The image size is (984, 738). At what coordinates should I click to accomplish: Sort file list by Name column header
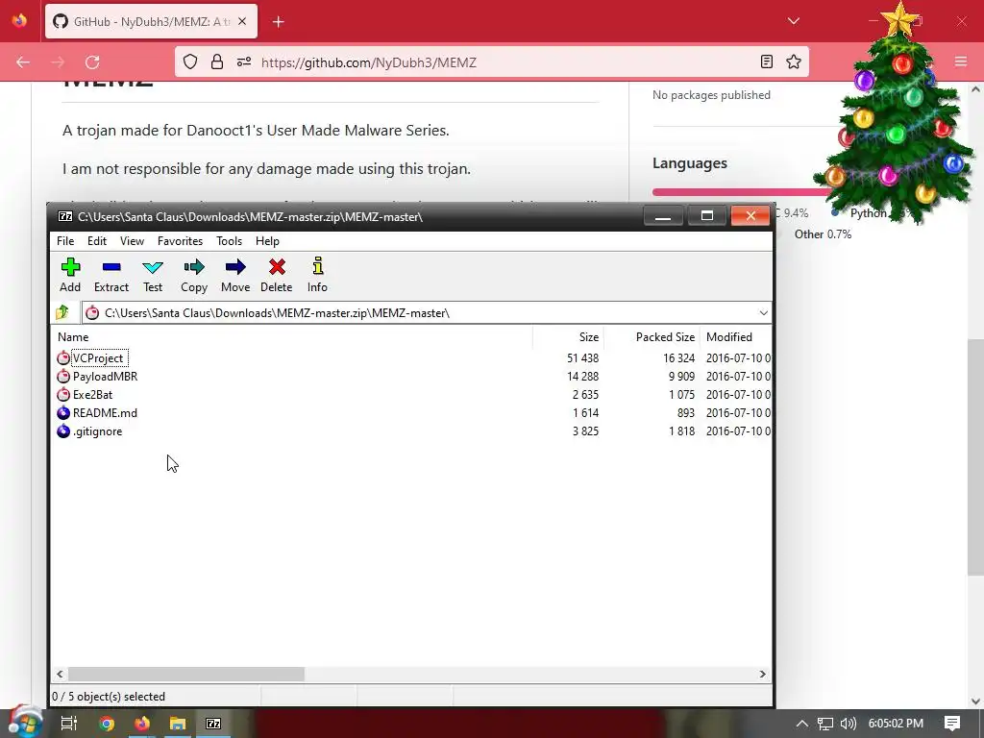click(292, 337)
